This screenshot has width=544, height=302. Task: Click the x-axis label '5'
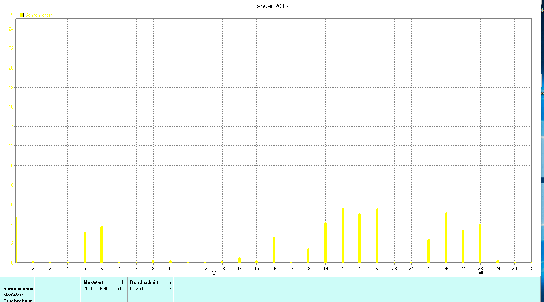coord(85,269)
